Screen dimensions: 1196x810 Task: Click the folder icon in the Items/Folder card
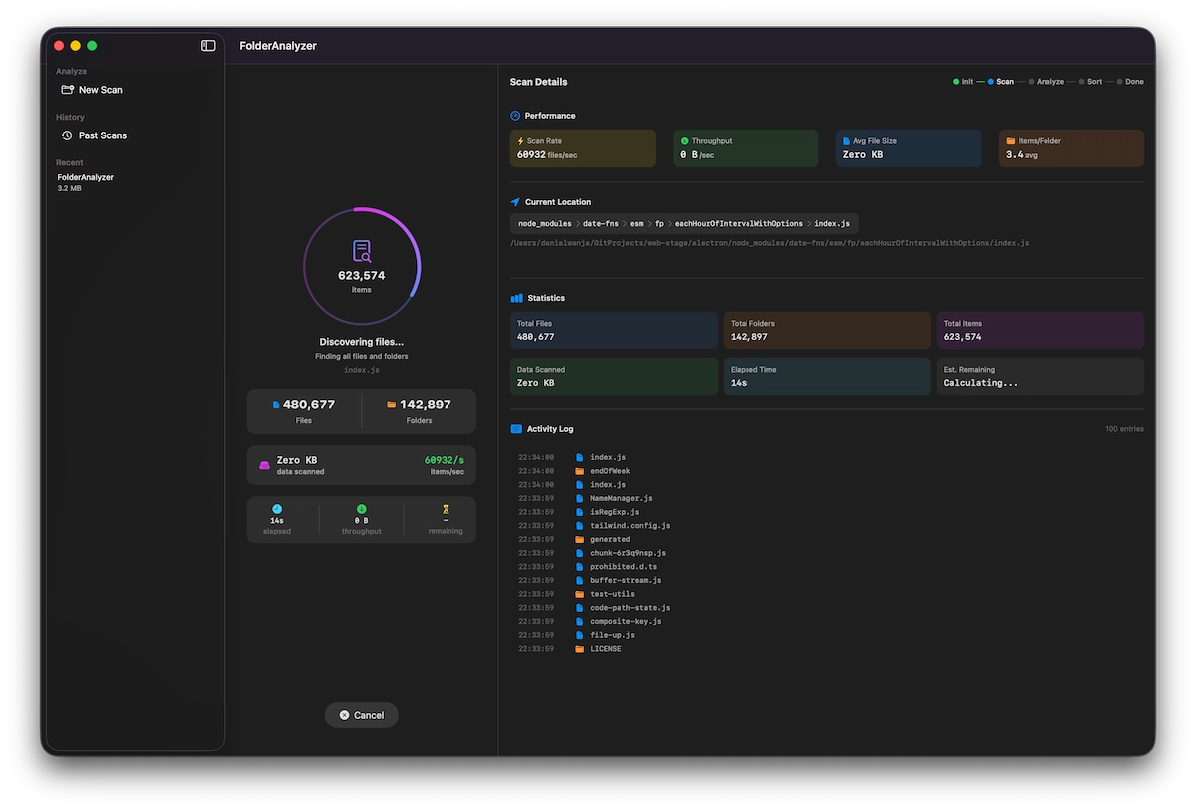[1010, 141]
